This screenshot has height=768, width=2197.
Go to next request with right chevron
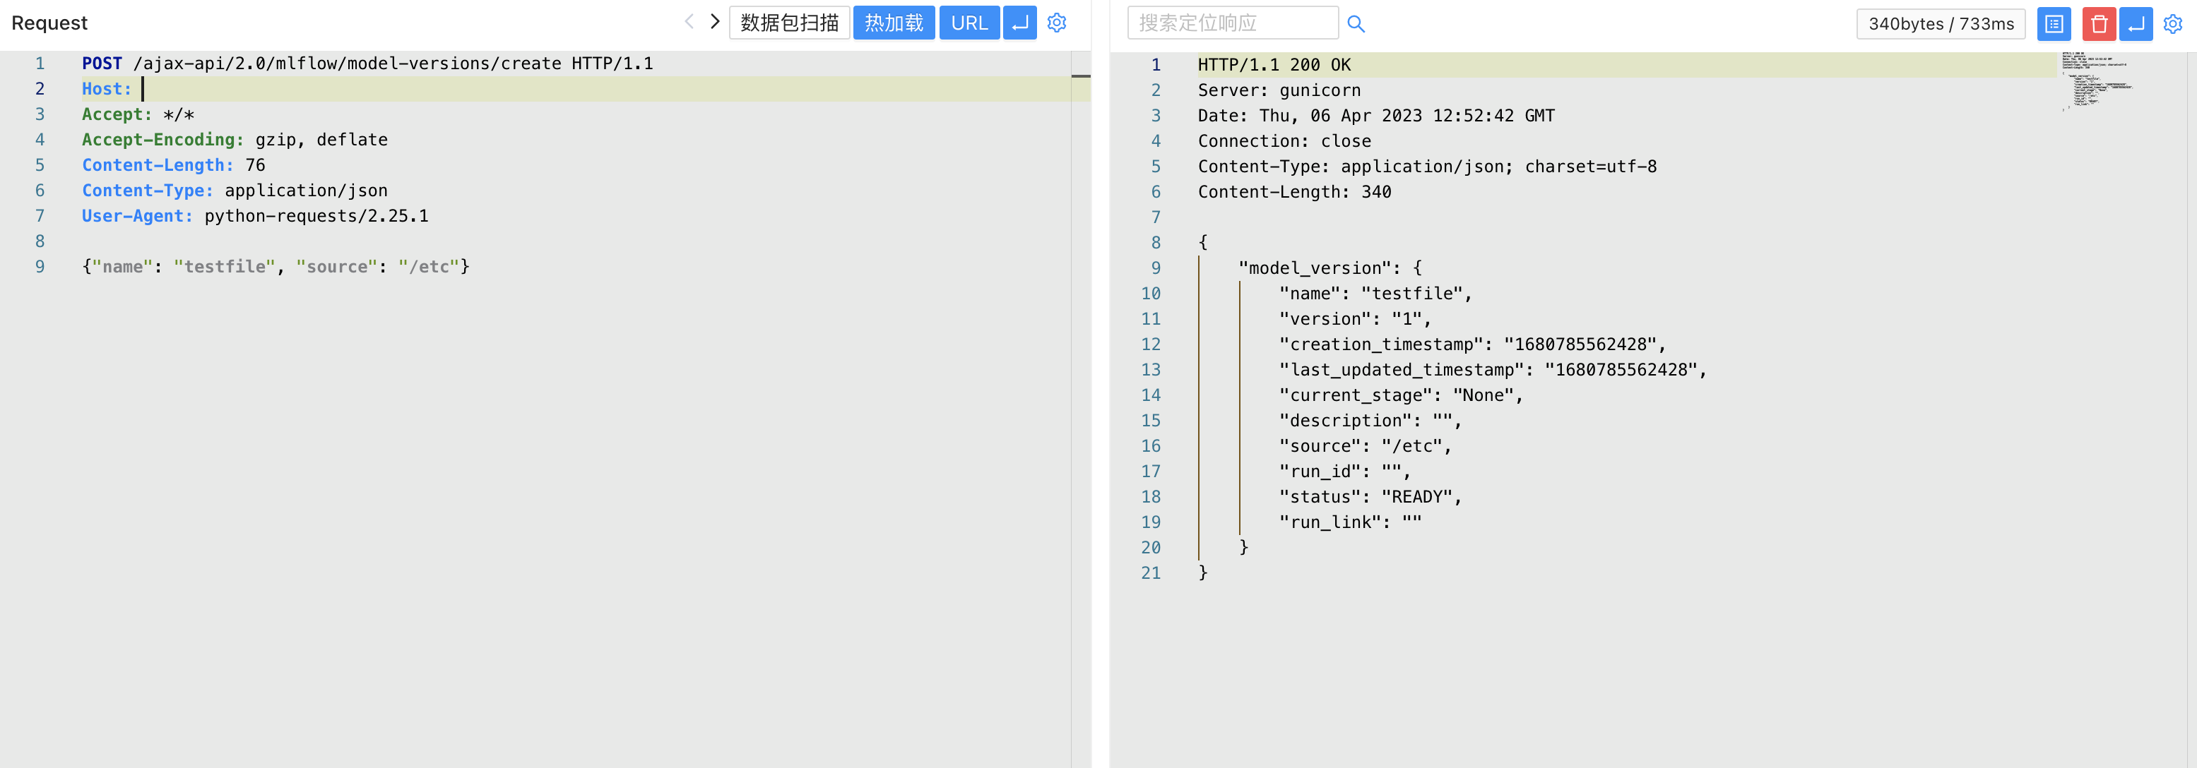[x=715, y=22]
